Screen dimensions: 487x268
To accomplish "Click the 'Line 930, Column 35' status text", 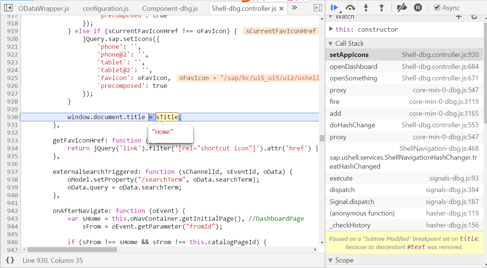I will point(53,261).
